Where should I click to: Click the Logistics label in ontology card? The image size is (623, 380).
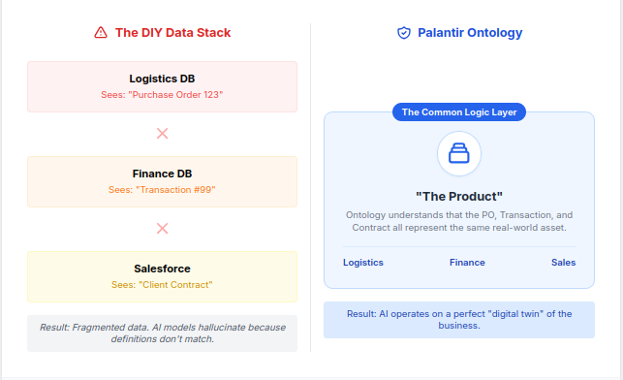point(363,263)
